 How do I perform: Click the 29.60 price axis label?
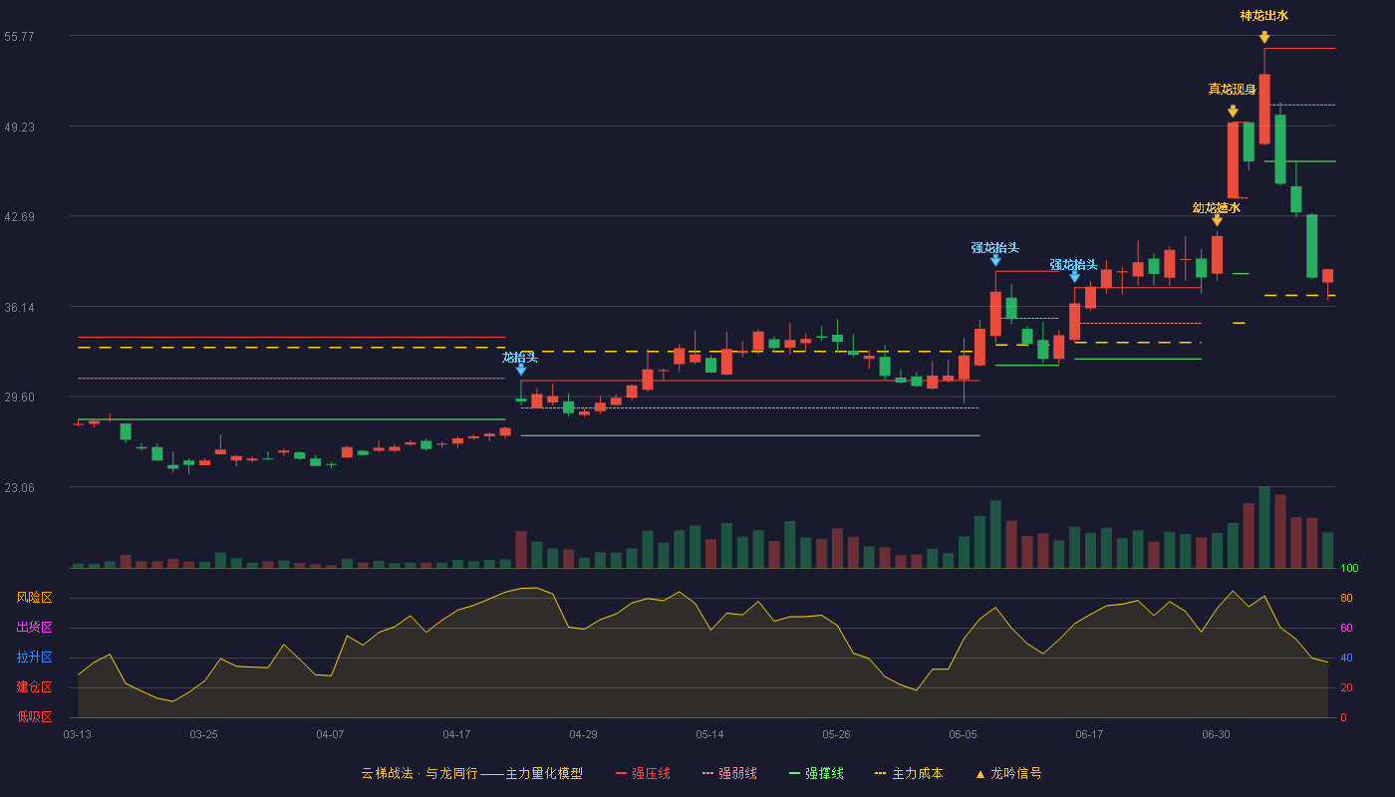19,397
